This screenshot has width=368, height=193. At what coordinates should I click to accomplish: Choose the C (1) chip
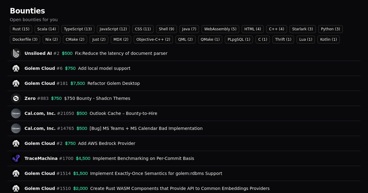(263, 40)
